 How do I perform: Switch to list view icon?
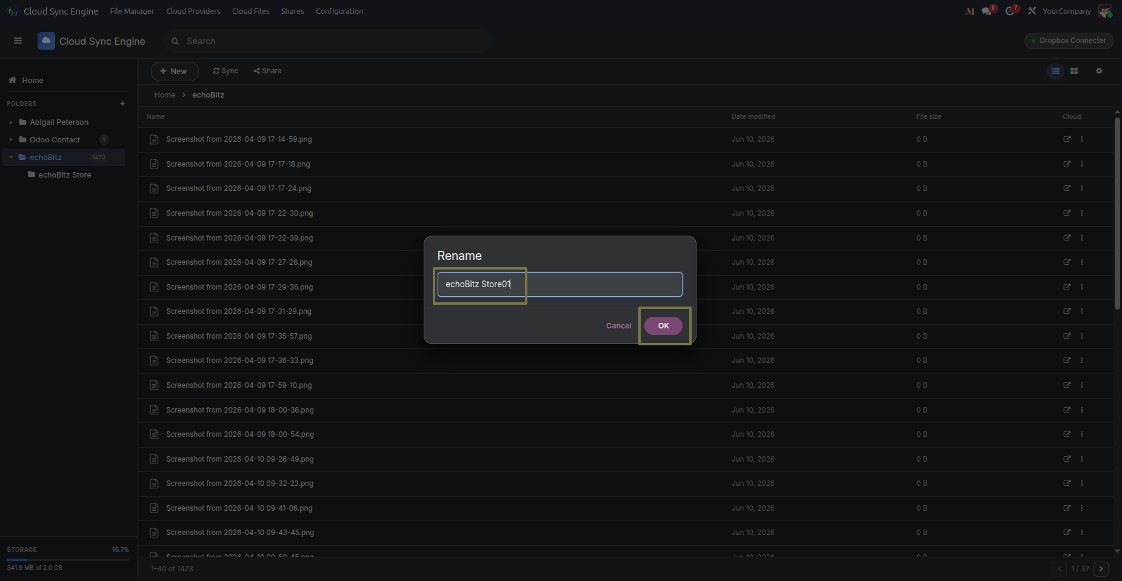(1055, 71)
